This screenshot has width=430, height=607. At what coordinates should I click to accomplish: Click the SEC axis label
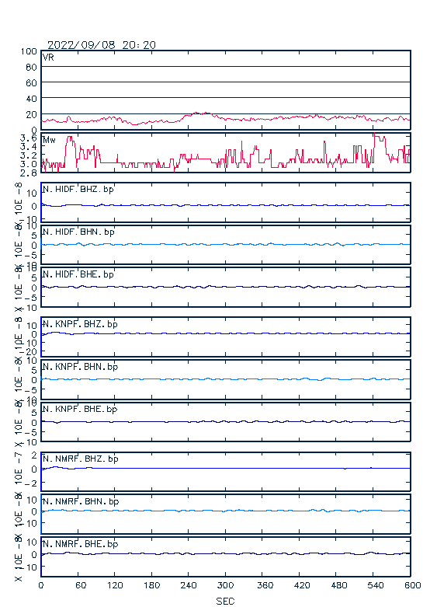click(x=225, y=602)
